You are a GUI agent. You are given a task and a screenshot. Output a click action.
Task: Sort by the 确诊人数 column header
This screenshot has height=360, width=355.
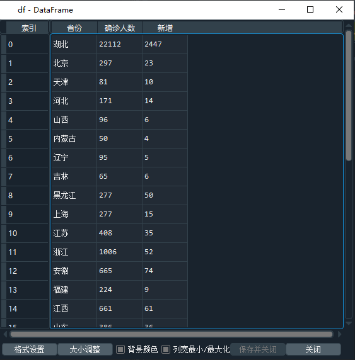[120, 28]
